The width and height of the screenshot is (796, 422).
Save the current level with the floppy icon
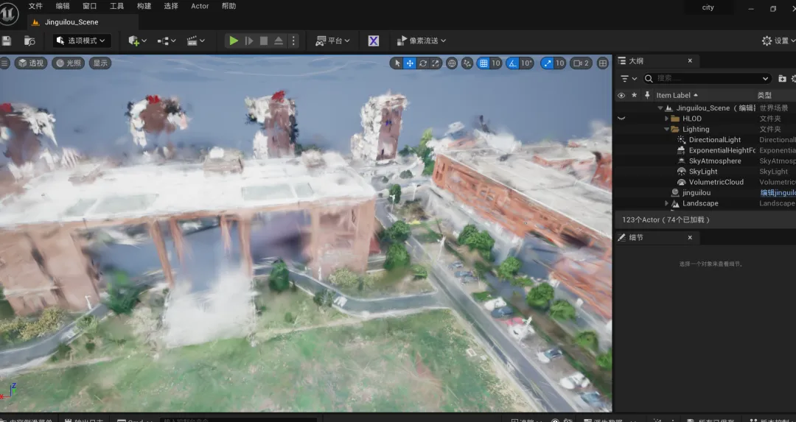tap(6, 41)
